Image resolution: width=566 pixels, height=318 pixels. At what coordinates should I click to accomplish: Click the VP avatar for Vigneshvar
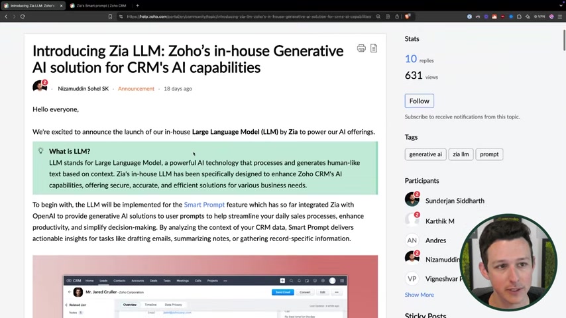[412, 279]
